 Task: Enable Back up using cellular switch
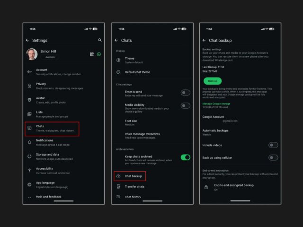point(273,157)
